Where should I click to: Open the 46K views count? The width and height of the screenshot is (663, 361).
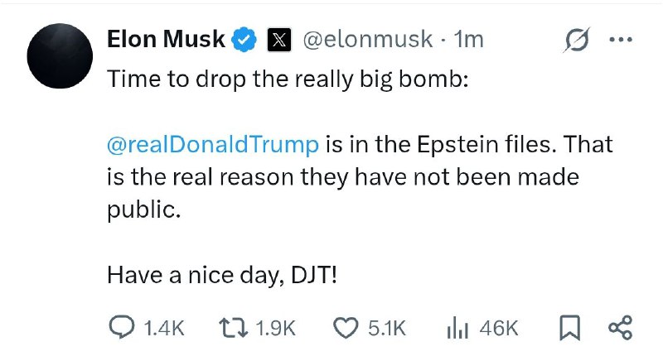[499, 328]
